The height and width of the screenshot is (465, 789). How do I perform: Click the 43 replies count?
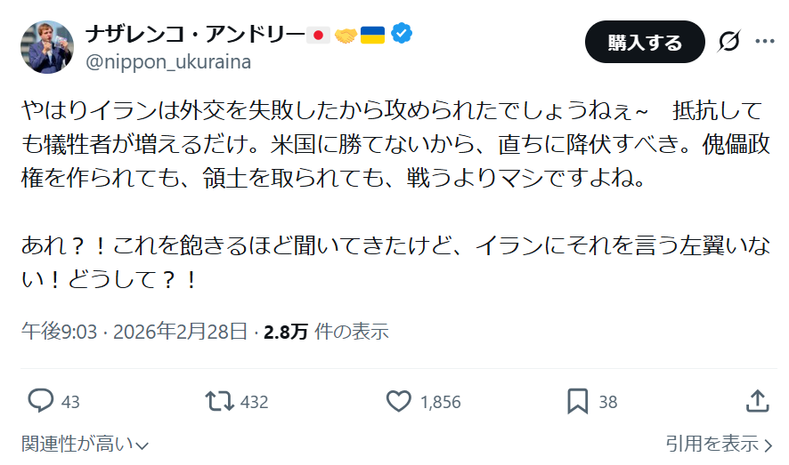[x=70, y=402]
